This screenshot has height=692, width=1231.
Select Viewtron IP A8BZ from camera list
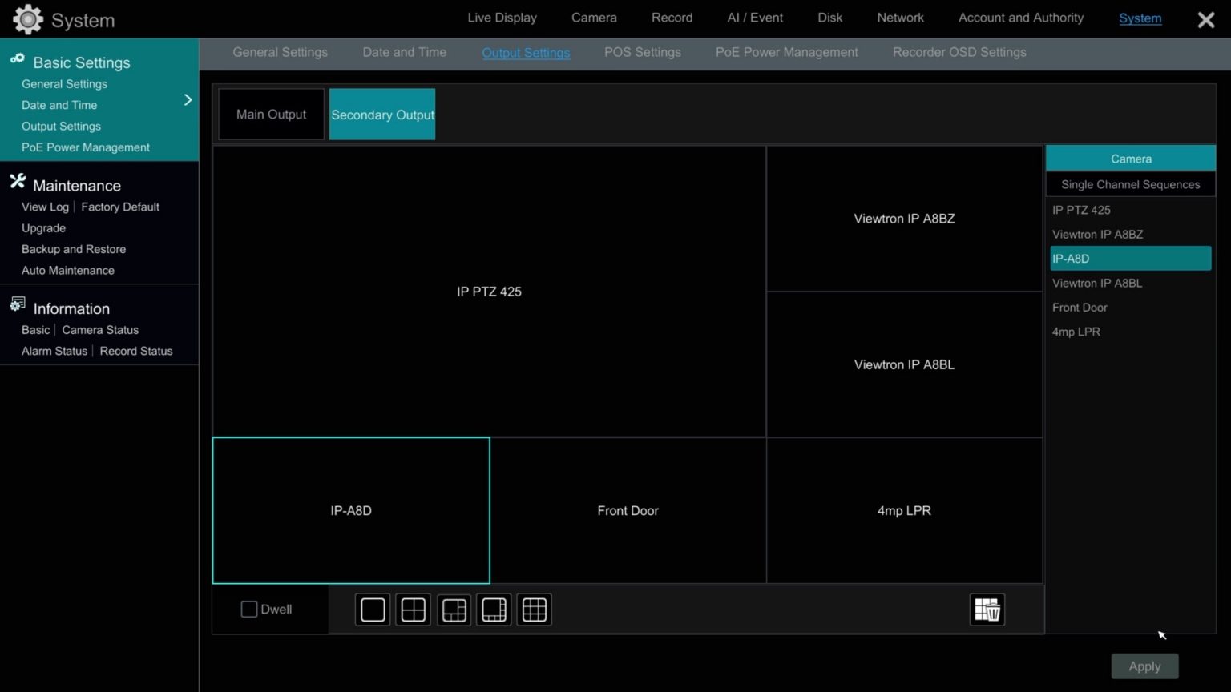click(1097, 234)
